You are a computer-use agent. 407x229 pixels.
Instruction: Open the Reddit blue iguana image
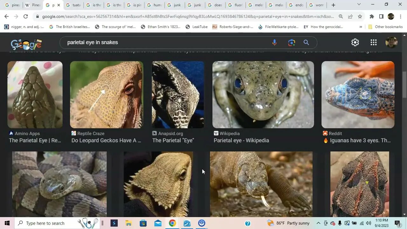point(358,94)
